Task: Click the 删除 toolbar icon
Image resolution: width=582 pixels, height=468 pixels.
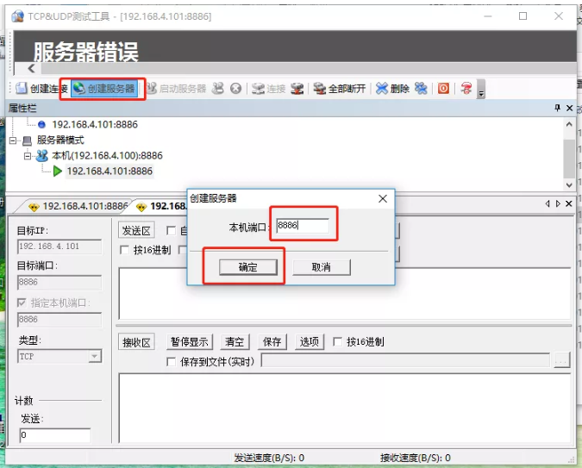Action: point(392,89)
